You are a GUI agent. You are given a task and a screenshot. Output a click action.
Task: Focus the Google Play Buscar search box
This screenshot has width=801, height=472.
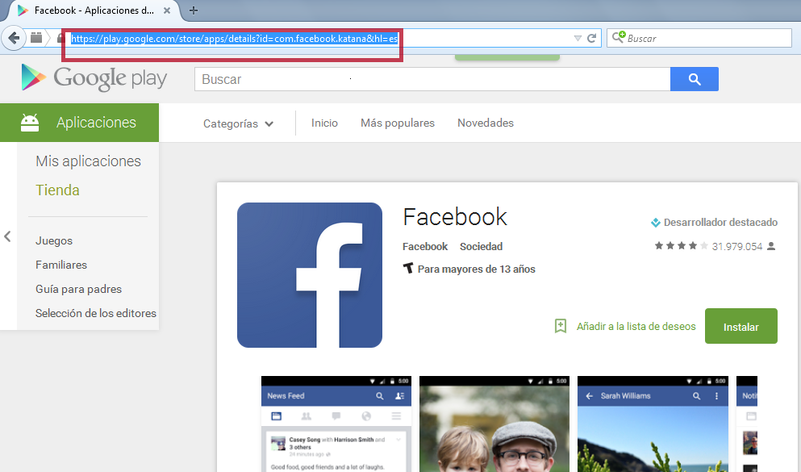tap(432, 79)
